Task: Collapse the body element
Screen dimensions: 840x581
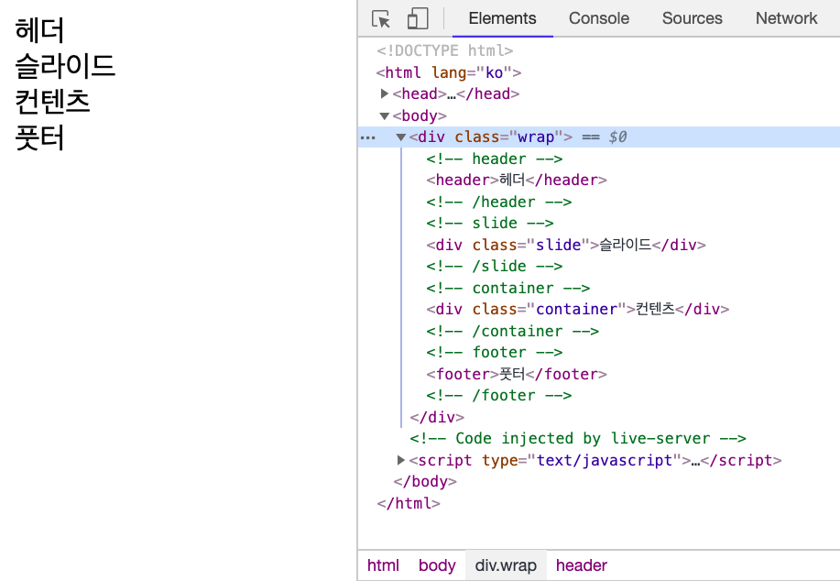Action: click(x=384, y=115)
